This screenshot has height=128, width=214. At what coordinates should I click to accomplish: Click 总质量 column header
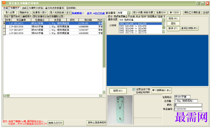58,20
